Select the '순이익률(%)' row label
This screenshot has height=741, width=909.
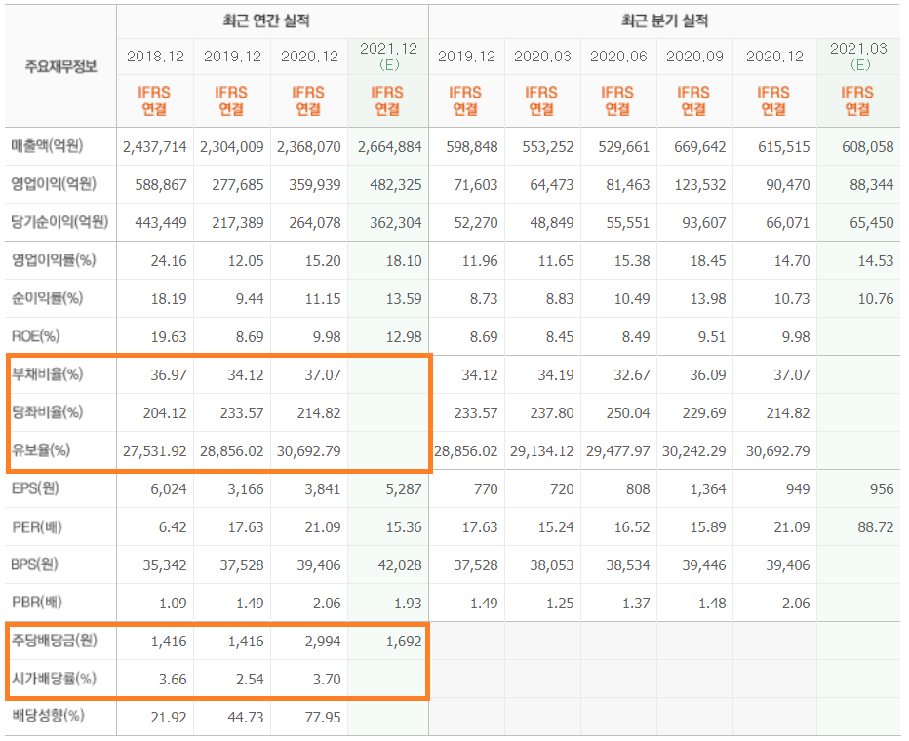click(x=47, y=298)
